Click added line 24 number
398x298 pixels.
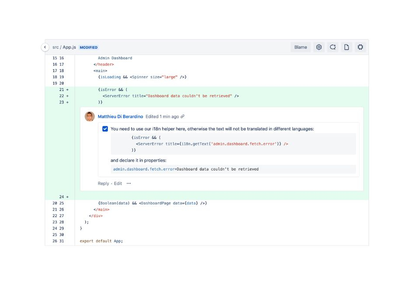pos(62,197)
